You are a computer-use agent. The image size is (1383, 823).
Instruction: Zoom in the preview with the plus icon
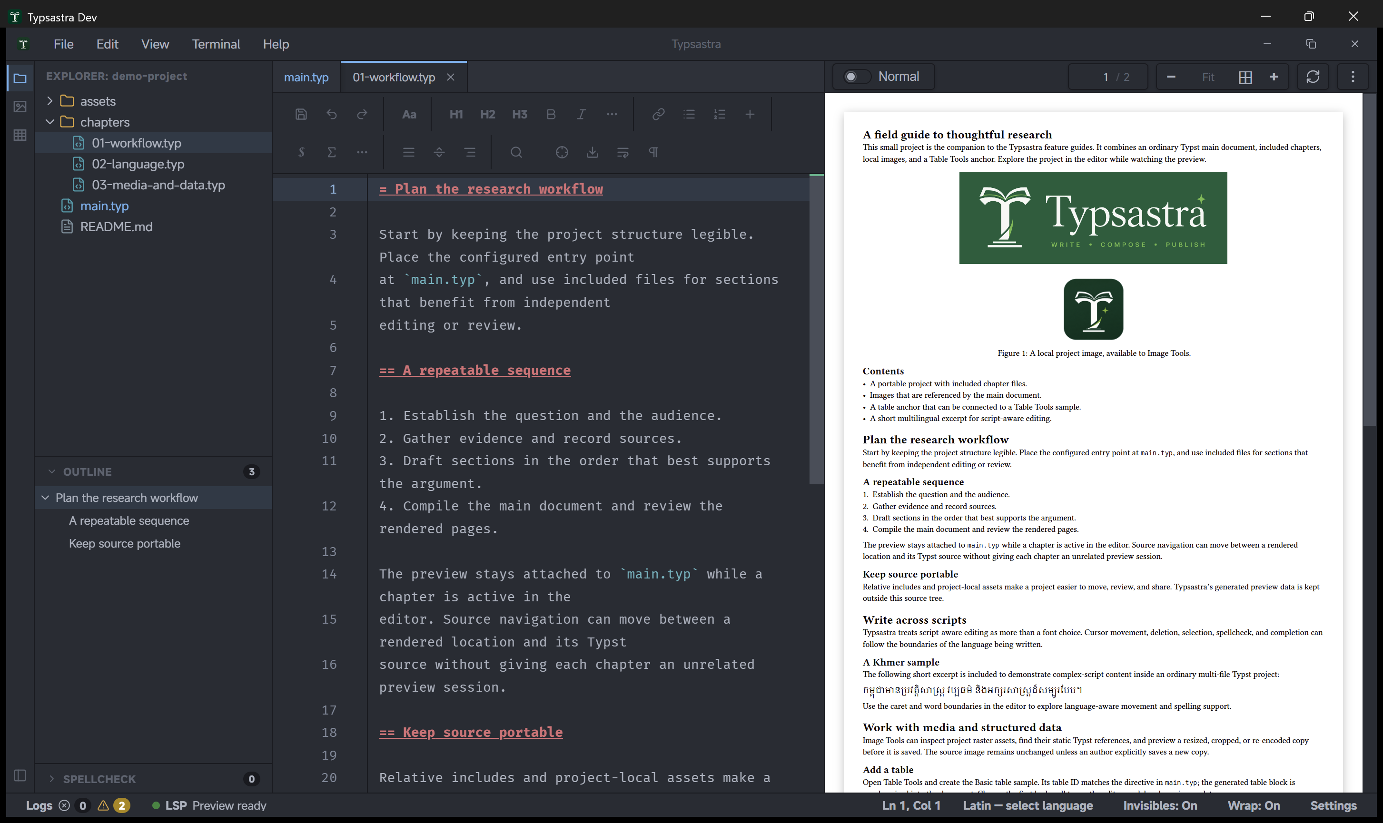1274,77
